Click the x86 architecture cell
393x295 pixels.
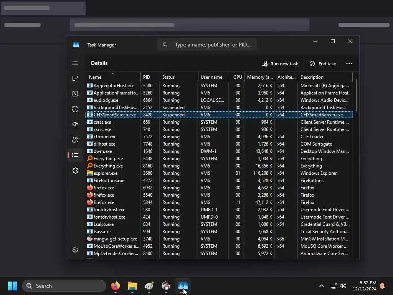pyautogui.click(x=281, y=239)
